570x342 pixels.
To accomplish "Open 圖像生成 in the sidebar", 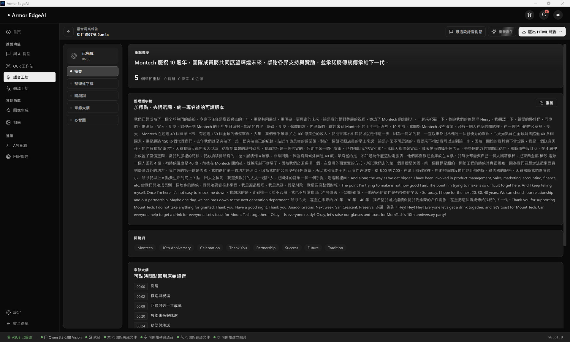I will click(29, 110).
